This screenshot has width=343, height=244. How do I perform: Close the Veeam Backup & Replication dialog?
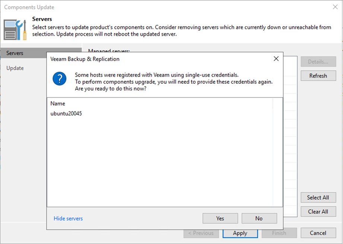point(276,58)
